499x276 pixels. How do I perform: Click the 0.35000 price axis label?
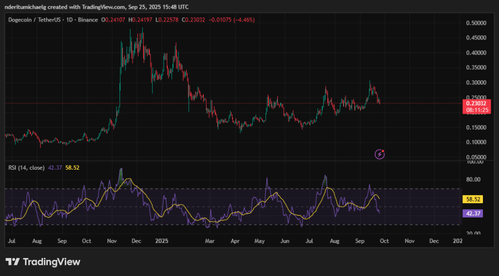tap(477, 68)
